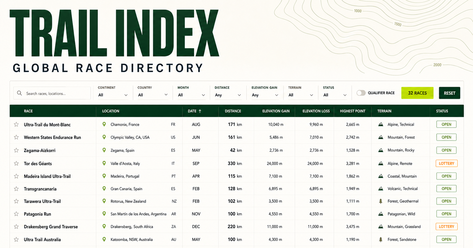Expand the Terrain filter dropdown

(301, 95)
